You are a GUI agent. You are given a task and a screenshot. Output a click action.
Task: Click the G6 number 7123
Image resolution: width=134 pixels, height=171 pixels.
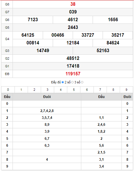tap(33, 20)
